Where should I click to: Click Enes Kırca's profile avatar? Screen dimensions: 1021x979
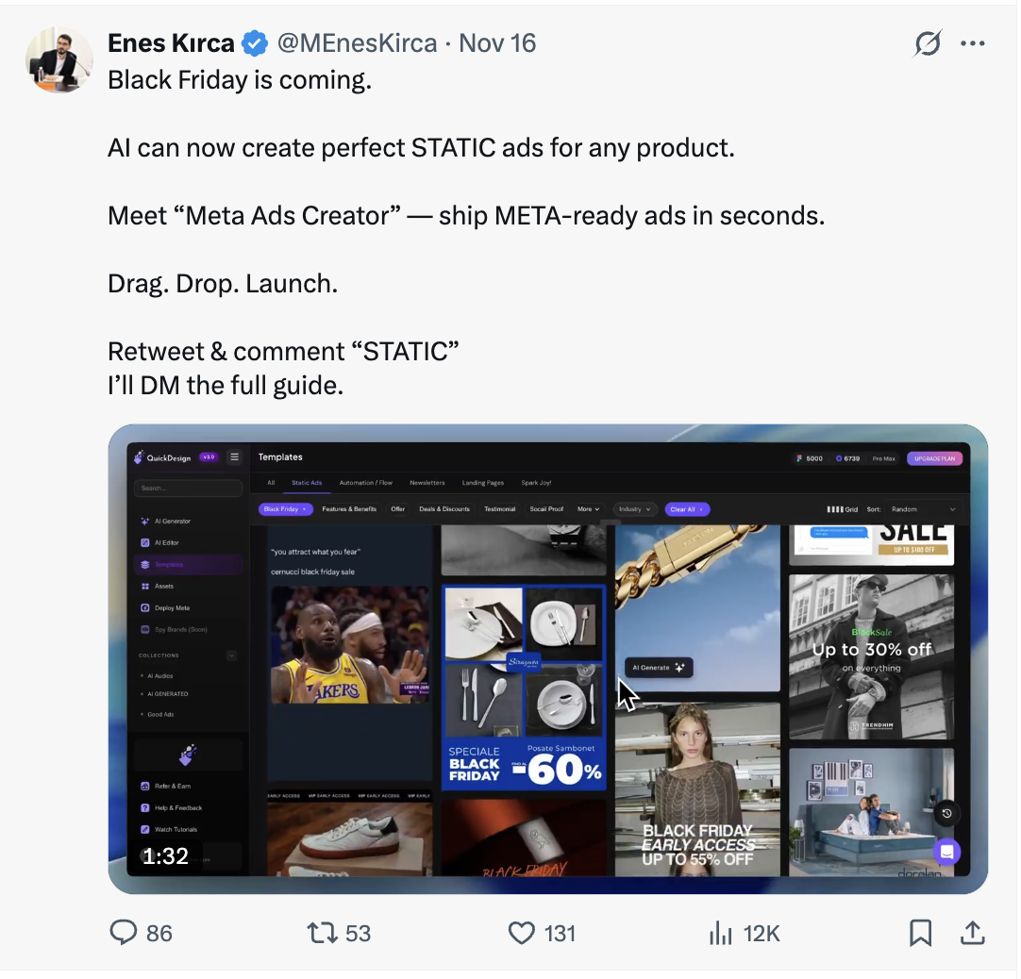tap(59, 59)
